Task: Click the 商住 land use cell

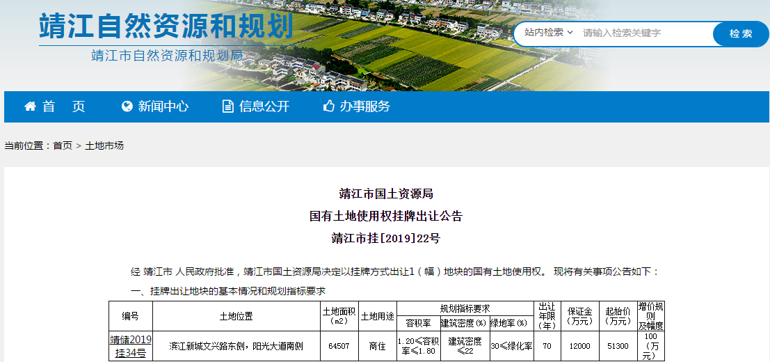Action: tap(378, 346)
